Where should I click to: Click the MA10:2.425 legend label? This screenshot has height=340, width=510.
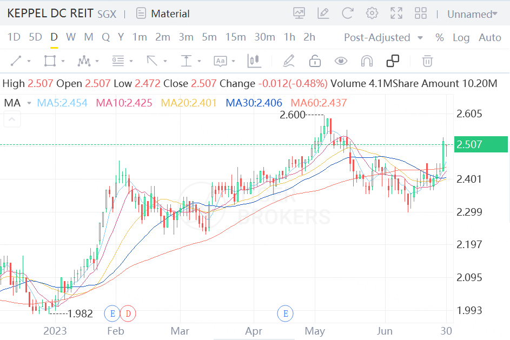tap(124, 103)
